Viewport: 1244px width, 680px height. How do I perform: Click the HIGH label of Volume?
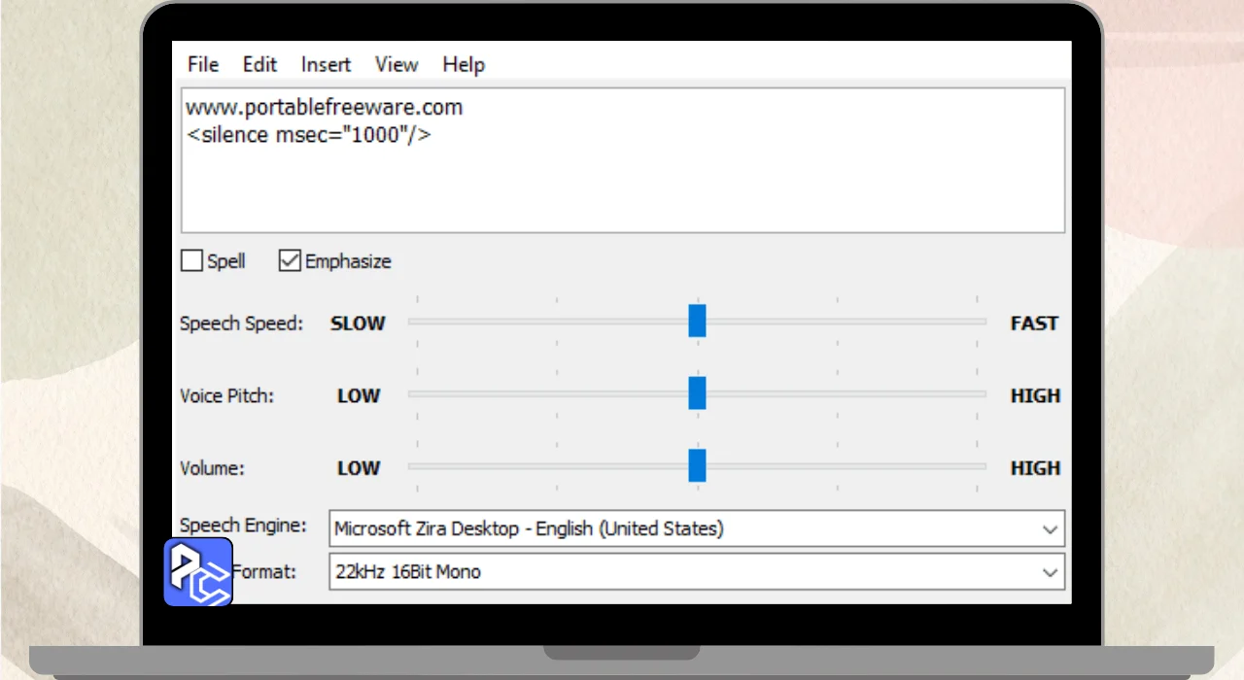1035,468
